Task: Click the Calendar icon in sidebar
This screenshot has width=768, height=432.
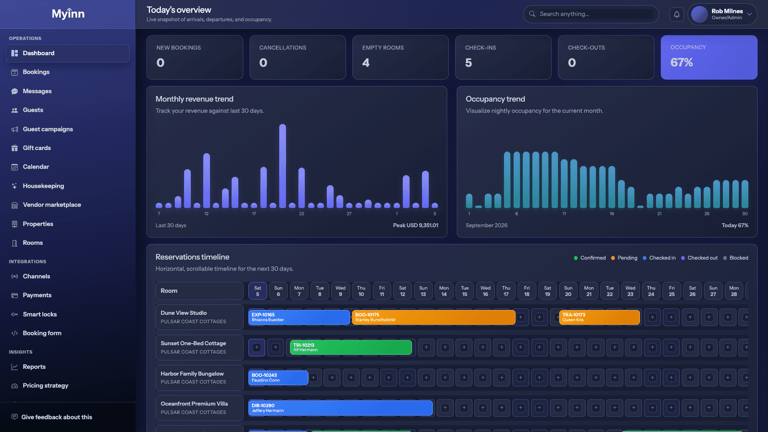Action: pos(14,167)
